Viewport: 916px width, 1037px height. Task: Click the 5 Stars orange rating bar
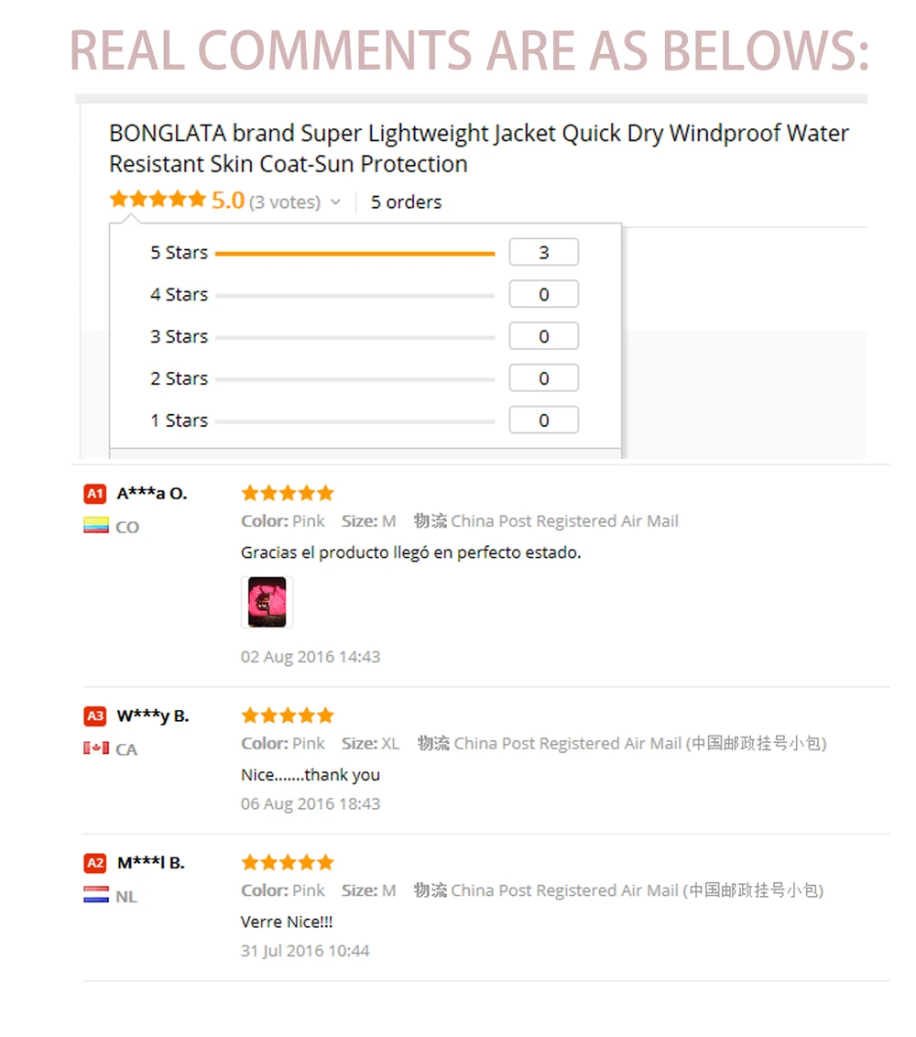tap(355, 254)
